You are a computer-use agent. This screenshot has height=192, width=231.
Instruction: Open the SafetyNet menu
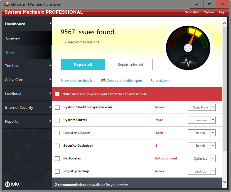(x=192, y=12)
